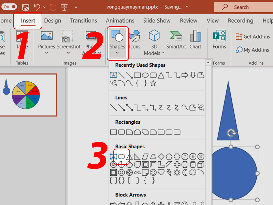Select the Oval shape in Basic Shapes
This screenshot has height=205, width=273.
point(121,156)
